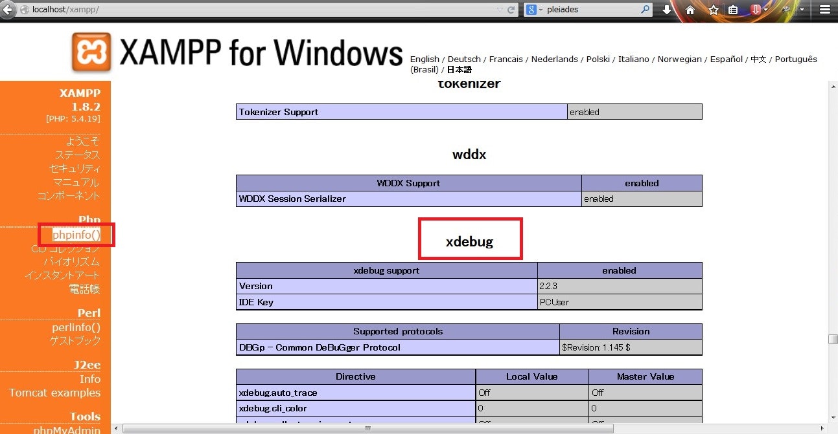Click the WDDX Session Serializer cell
Viewport: 838px width, 434px height.
pyautogui.click(x=409, y=199)
